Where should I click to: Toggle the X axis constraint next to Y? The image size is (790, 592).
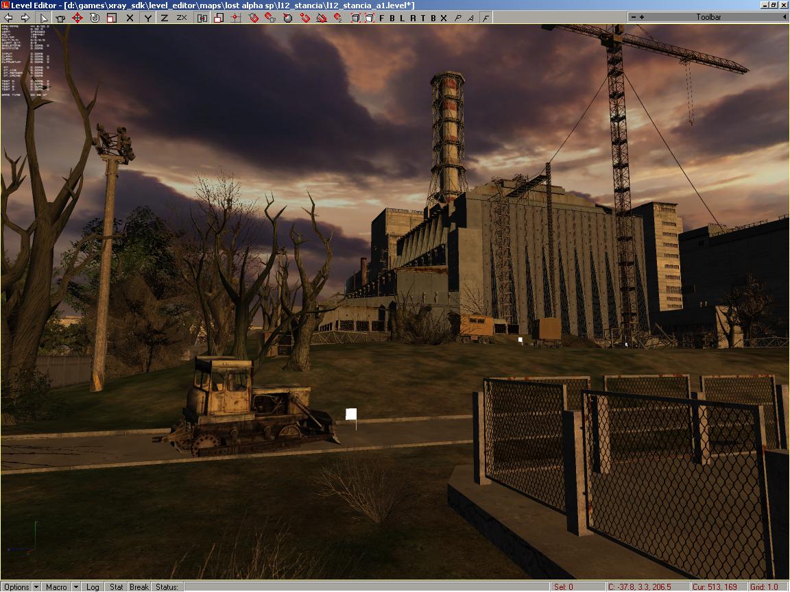click(x=130, y=18)
